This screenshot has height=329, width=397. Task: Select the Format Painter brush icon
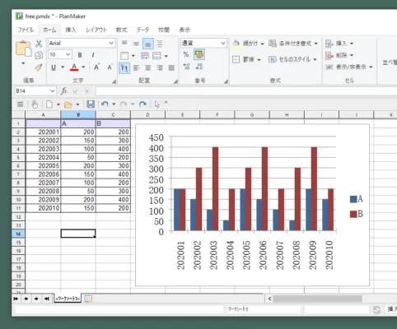39,67
